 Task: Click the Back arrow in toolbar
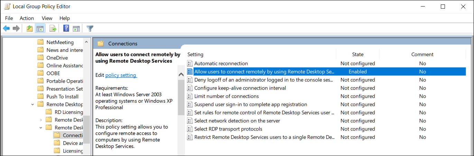[6, 29]
